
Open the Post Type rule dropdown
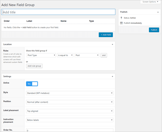41,55
